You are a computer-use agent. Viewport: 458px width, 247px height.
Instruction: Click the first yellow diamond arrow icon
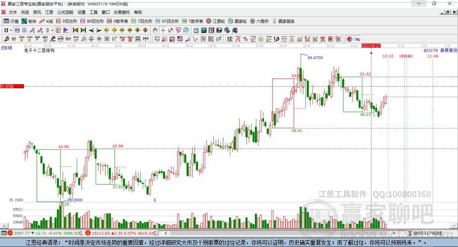106,30
